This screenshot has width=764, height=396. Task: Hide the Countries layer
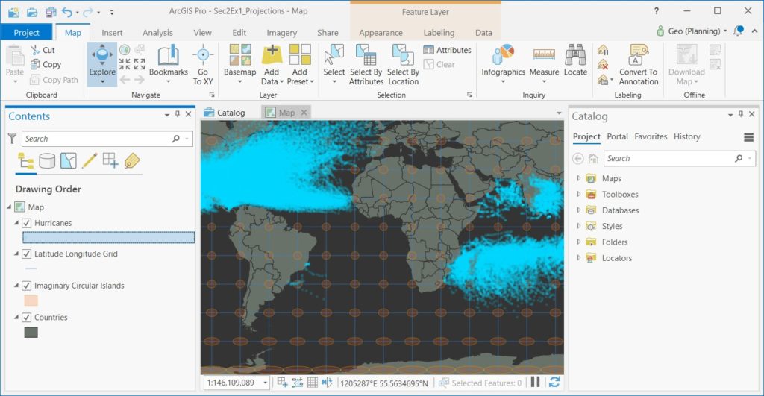27,318
